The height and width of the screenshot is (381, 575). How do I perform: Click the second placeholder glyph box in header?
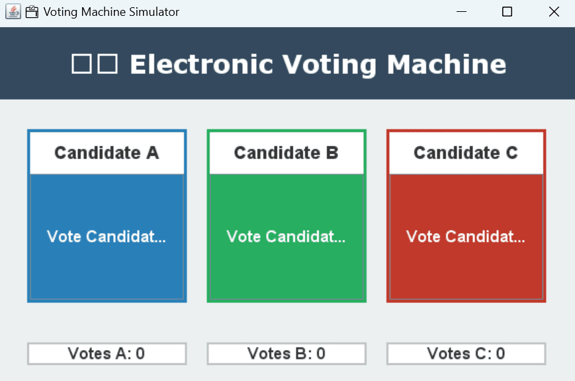pyautogui.click(x=108, y=63)
